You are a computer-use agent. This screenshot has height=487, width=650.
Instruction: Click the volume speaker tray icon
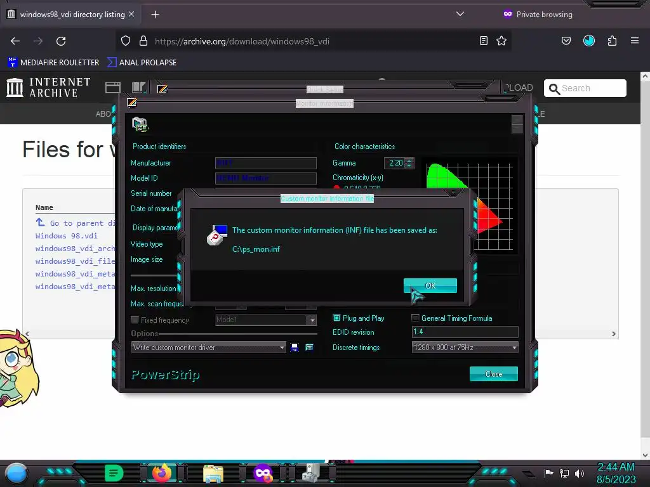pyautogui.click(x=580, y=473)
